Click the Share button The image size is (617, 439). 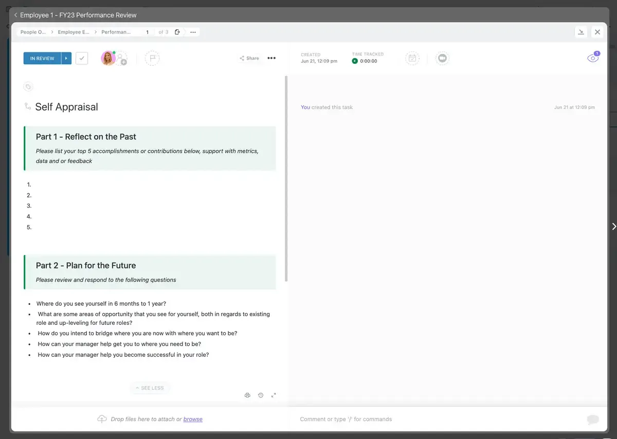tap(249, 58)
